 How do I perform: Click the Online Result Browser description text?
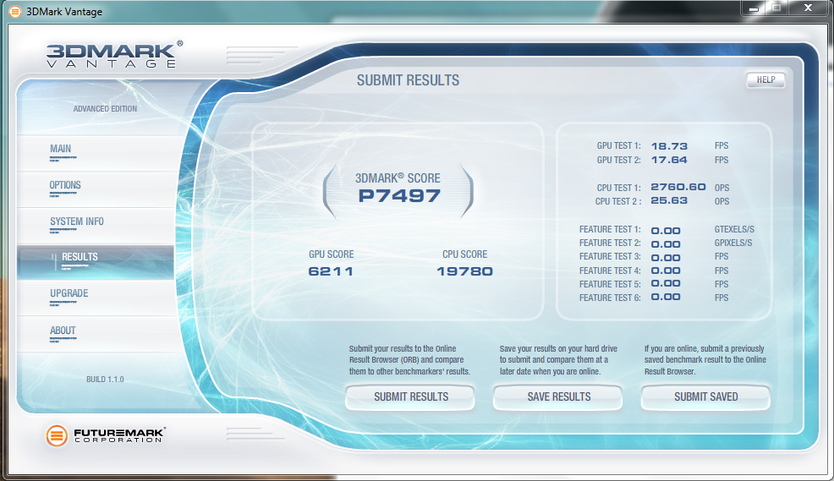(x=409, y=360)
